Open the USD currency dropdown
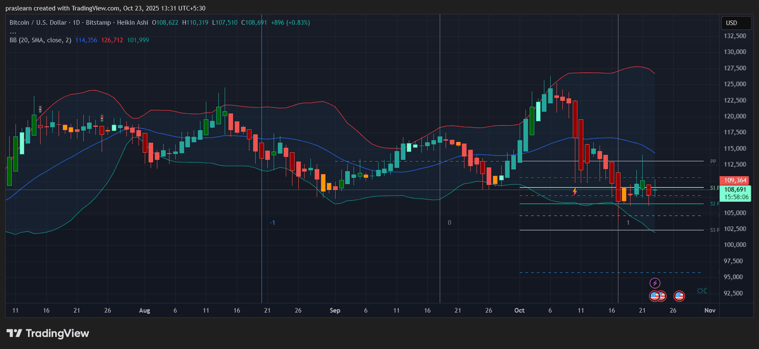 [x=736, y=23]
